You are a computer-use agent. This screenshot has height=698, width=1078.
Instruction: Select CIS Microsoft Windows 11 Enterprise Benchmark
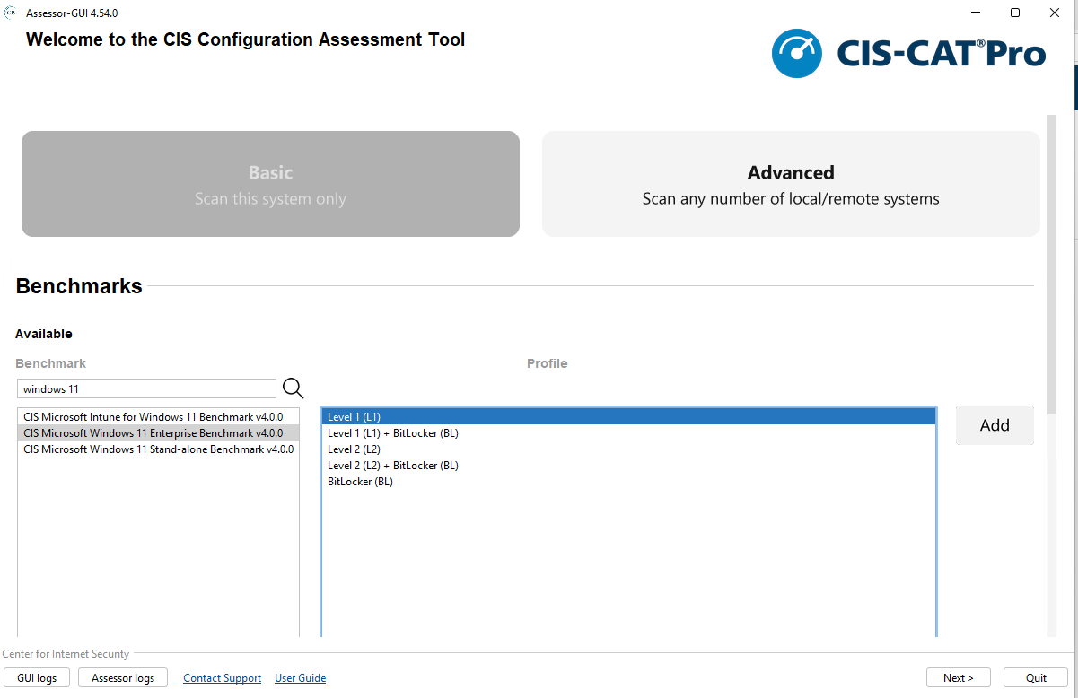153,432
